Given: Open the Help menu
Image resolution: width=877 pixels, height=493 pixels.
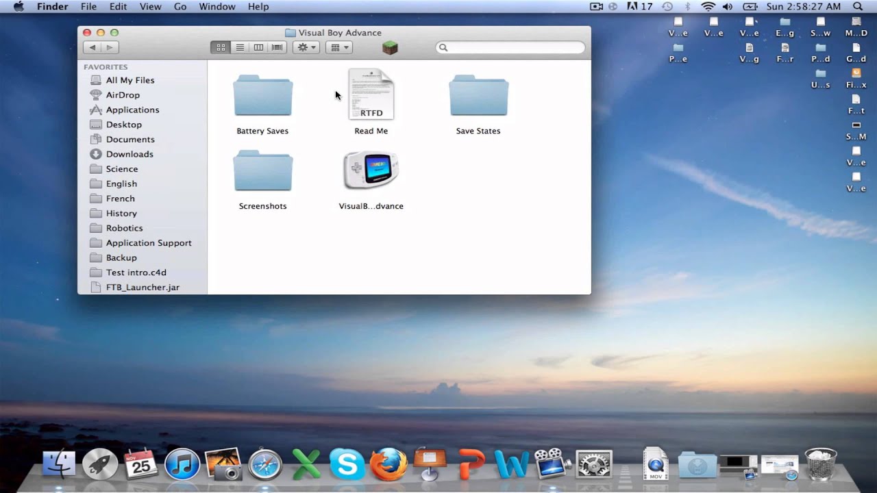Looking at the screenshot, I should click(258, 6).
